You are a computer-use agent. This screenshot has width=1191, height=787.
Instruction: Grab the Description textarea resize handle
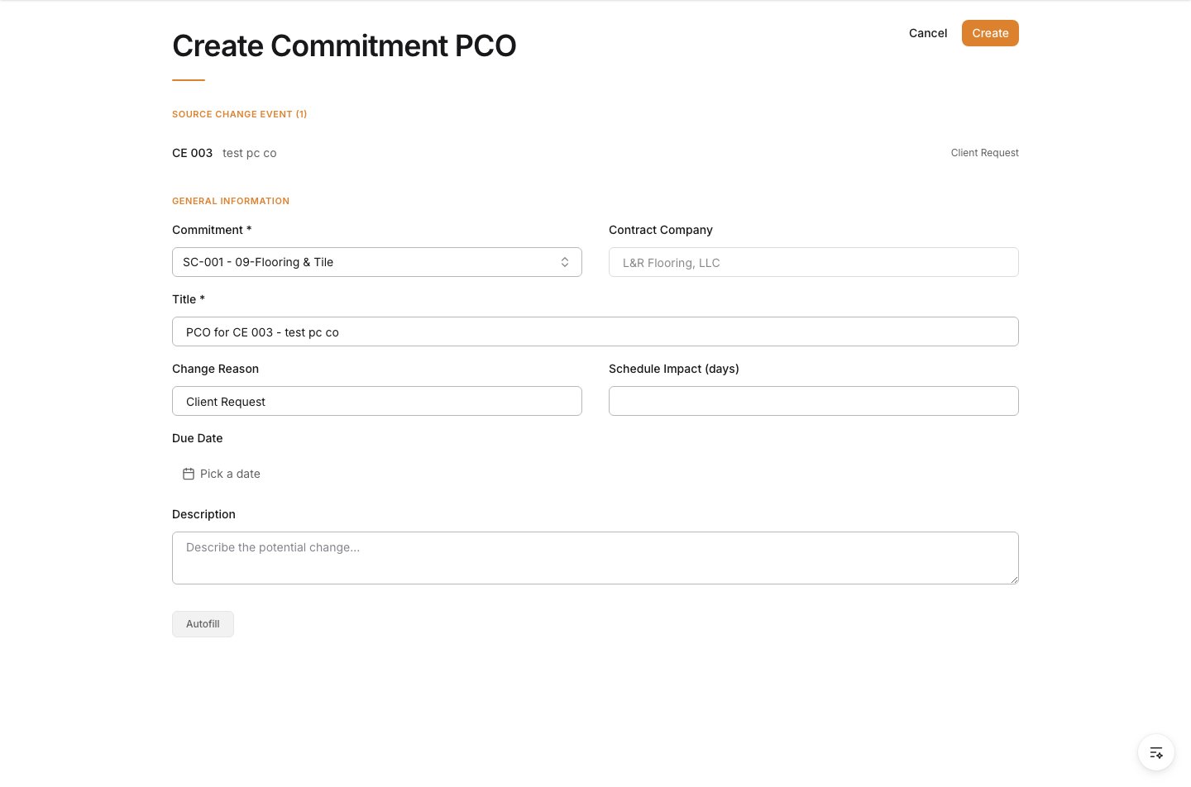[1014, 580]
